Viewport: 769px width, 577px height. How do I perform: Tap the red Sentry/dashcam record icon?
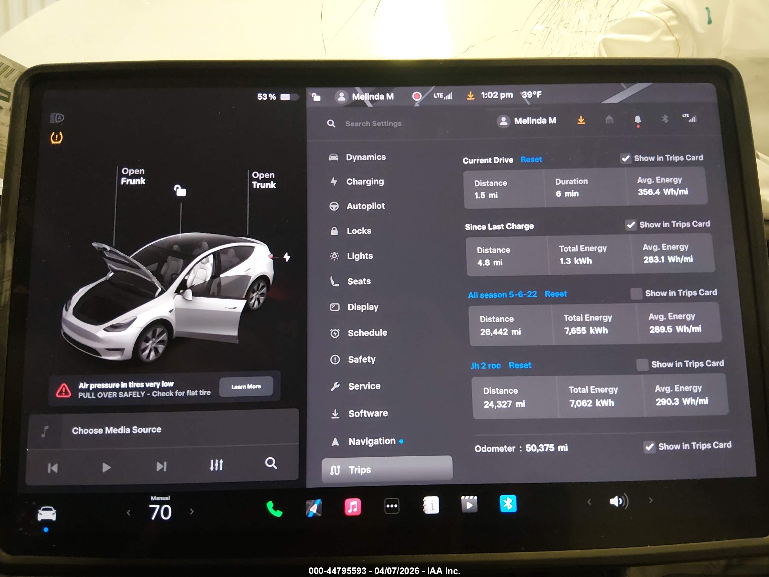(416, 96)
